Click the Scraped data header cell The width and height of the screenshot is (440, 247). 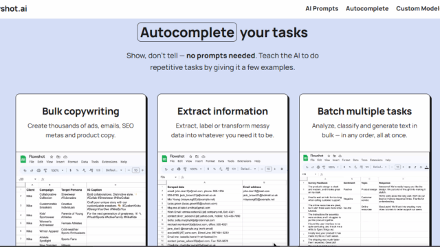[205, 187]
